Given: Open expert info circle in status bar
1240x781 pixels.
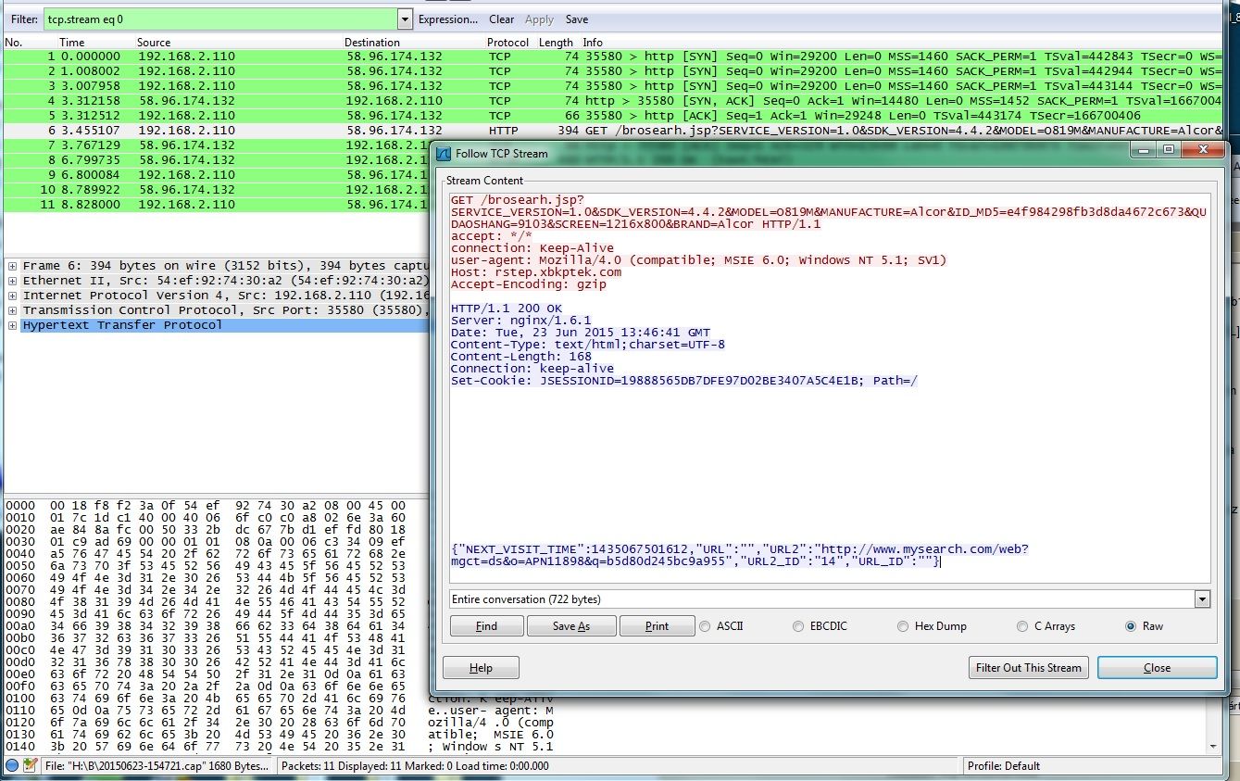Looking at the screenshot, I should pos(12,766).
